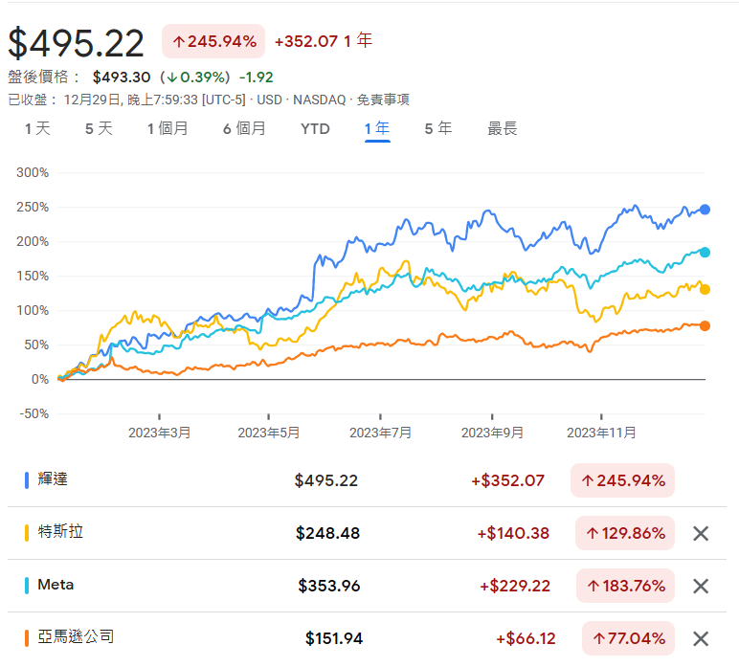Click the $151.94 亞馬遜 price
The width and height of the screenshot is (739, 667).
click(334, 638)
